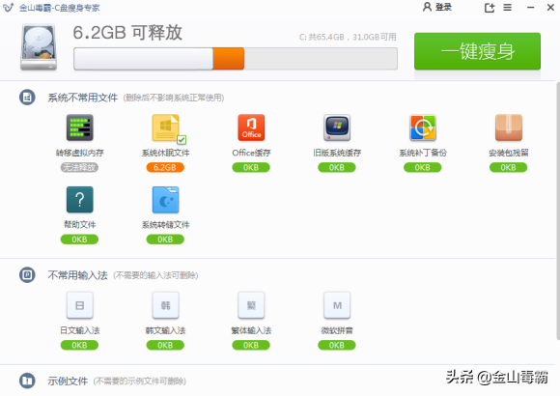Click the share icon beside the menu
The width and height of the screenshot is (560, 396).
tap(490, 8)
